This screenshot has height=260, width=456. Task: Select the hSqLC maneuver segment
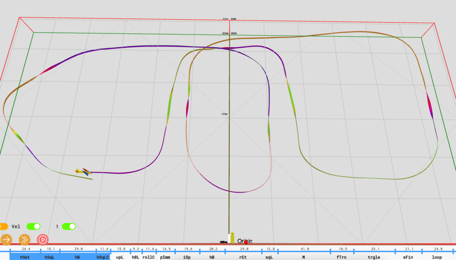pos(103,257)
